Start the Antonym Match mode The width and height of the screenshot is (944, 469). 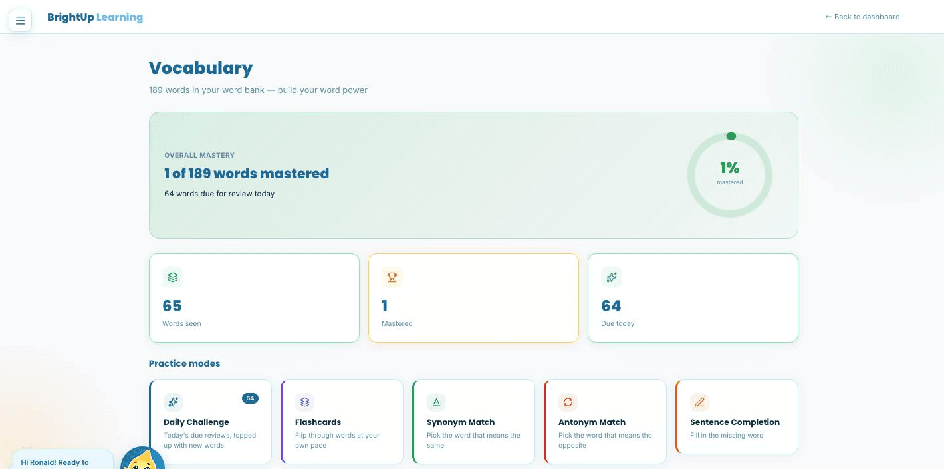click(x=605, y=422)
